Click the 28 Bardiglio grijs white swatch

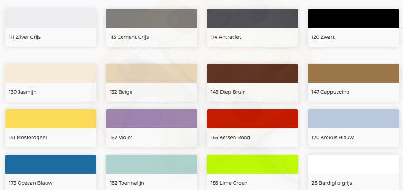coord(353,164)
